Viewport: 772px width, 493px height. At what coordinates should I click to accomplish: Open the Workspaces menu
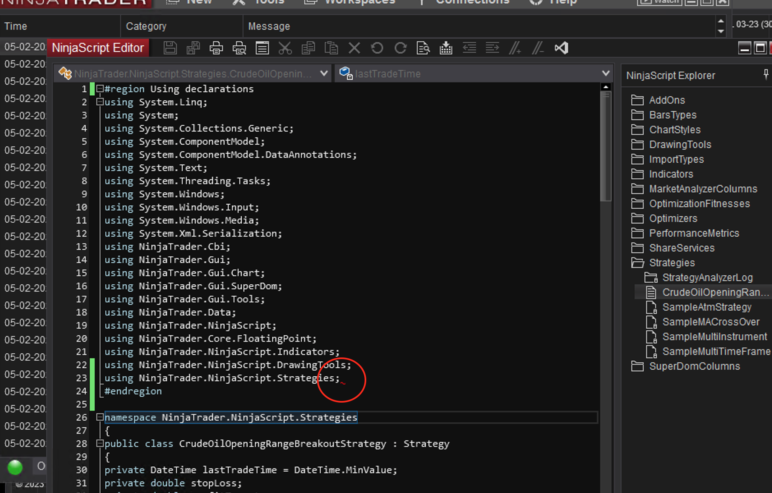[360, 2]
